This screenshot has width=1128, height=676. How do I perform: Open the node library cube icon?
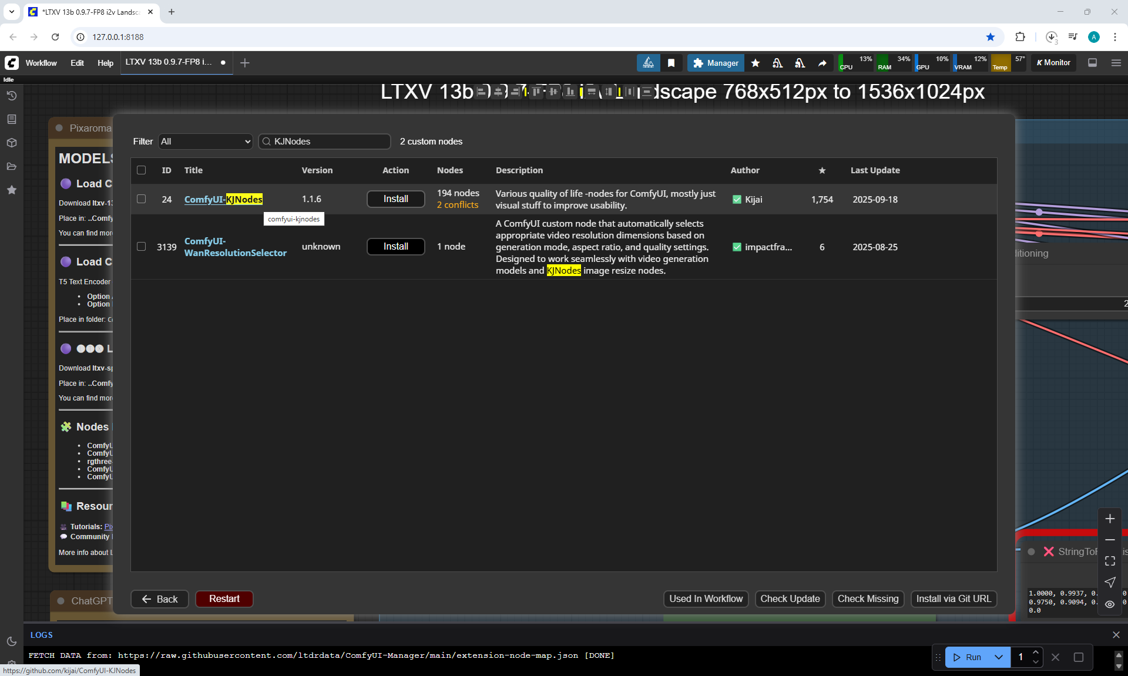point(11,143)
